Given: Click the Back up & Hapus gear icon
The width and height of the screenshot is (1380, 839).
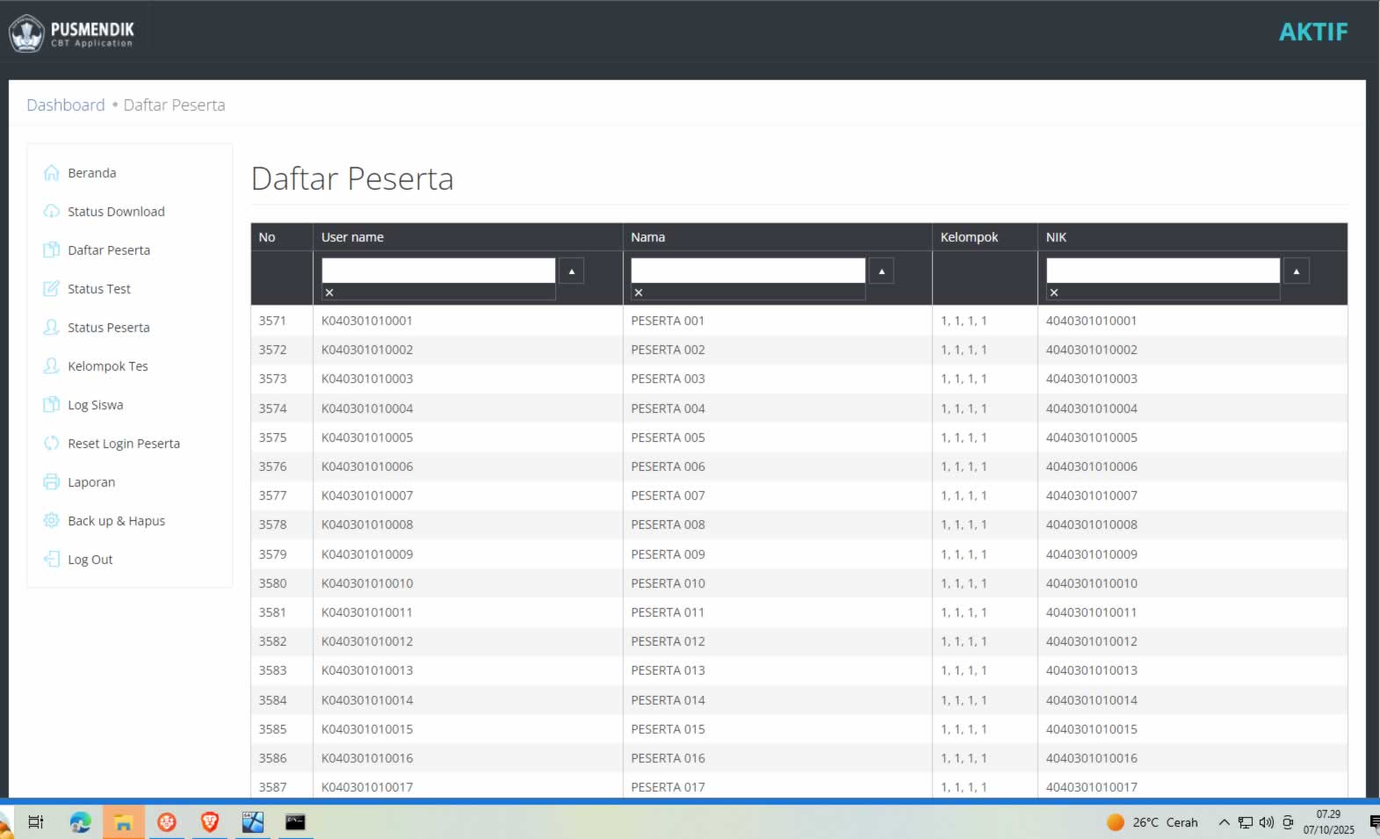Looking at the screenshot, I should click(52, 521).
